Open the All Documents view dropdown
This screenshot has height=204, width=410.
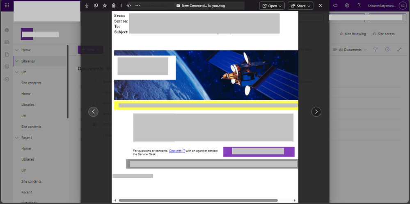pos(350,50)
